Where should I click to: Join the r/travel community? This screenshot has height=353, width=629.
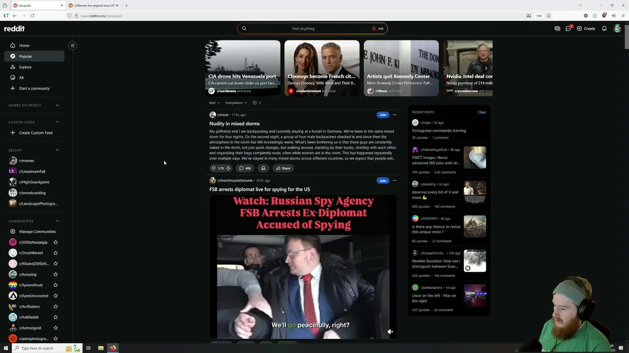[x=383, y=115]
